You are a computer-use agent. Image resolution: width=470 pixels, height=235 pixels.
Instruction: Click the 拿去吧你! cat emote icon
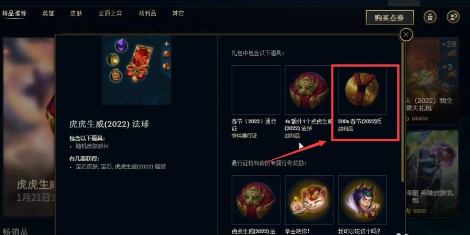[309, 200]
